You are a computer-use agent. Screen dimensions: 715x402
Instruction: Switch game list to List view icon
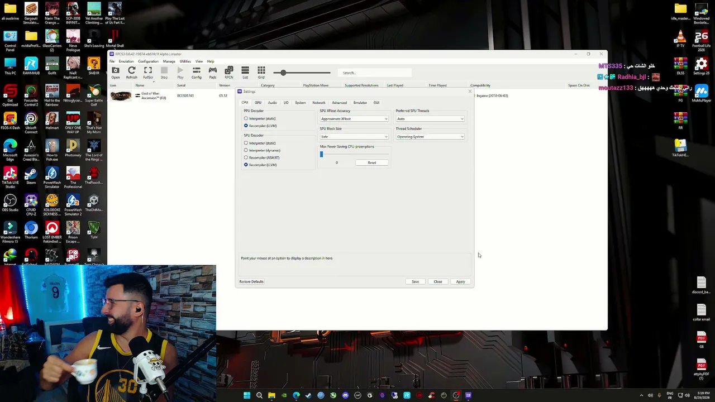click(x=245, y=73)
